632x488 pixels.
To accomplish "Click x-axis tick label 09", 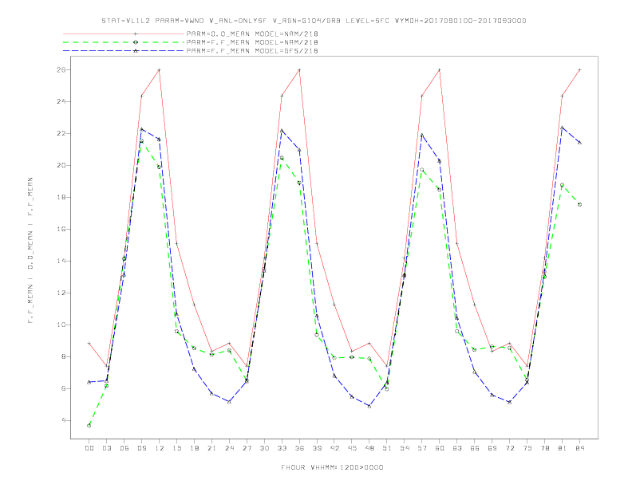I will [141, 448].
